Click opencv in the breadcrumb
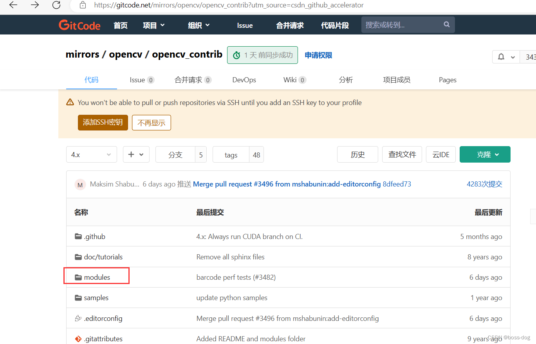Screen dimensions: 536x344 tap(125, 54)
